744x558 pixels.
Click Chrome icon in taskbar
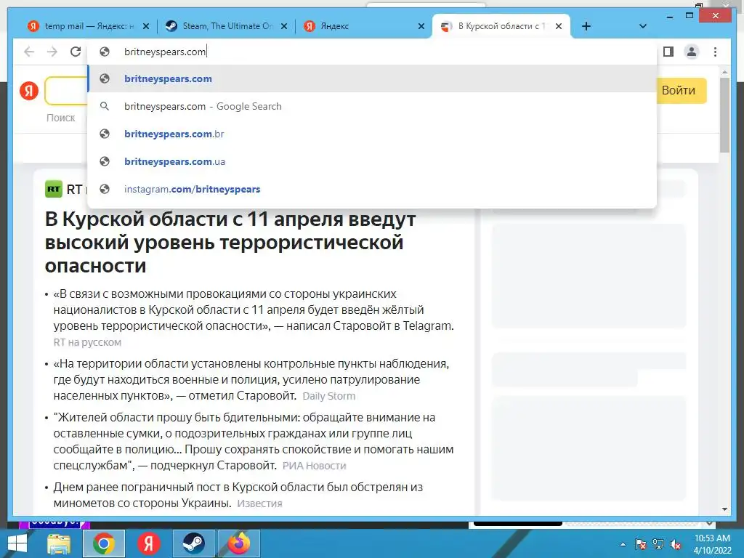(103, 543)
